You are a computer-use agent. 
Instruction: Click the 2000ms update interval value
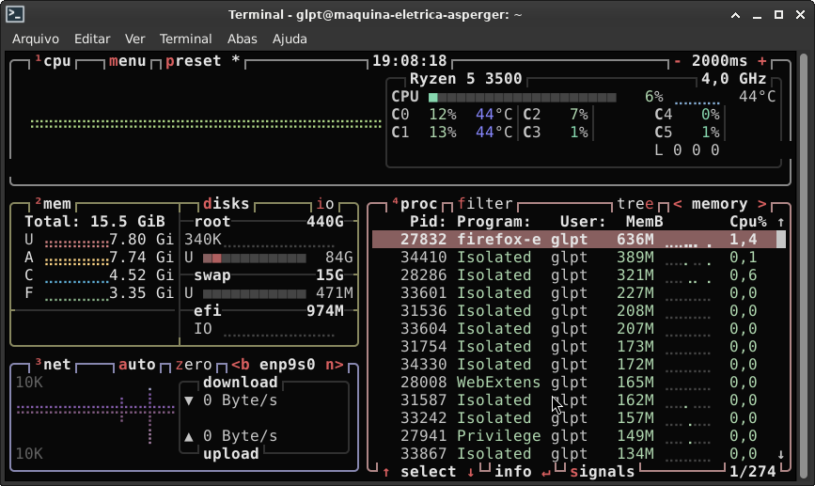tap(719, 61)
